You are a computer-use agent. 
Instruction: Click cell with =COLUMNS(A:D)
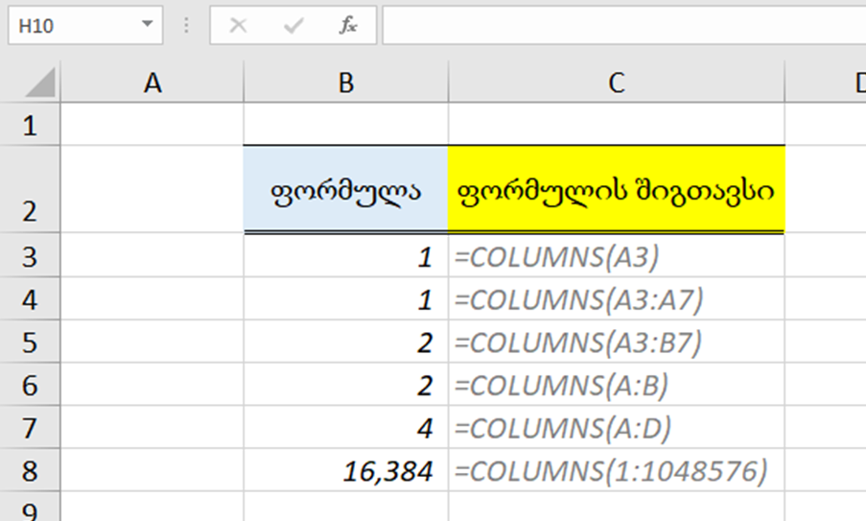[617, 427]
